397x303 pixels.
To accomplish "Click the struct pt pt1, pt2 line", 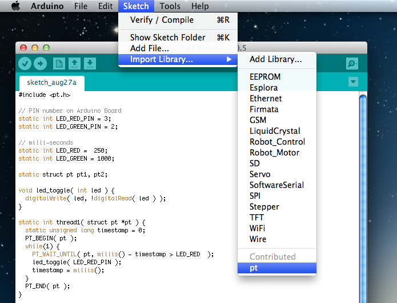I will tap(63, 174).
